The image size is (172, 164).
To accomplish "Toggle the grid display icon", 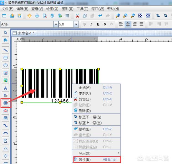I will point(67,16).
